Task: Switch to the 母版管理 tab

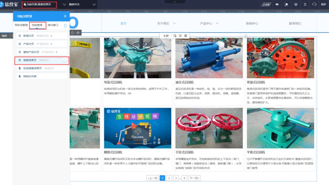Action: 37,25
